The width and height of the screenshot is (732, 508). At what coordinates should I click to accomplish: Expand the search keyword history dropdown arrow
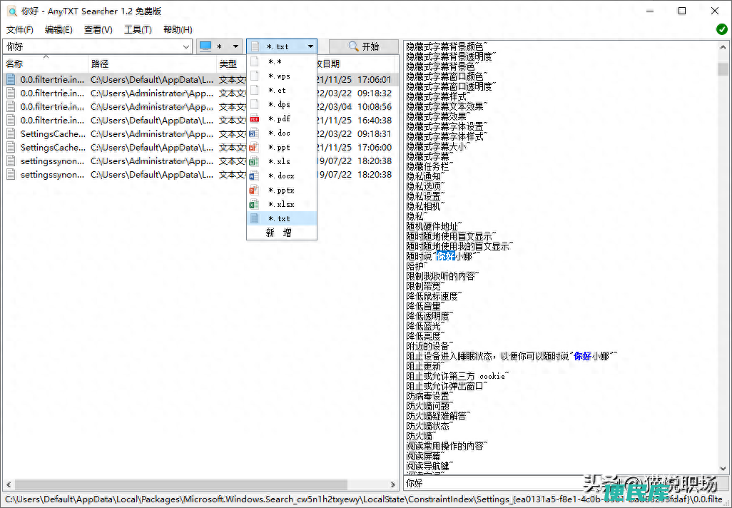point(186,46)
